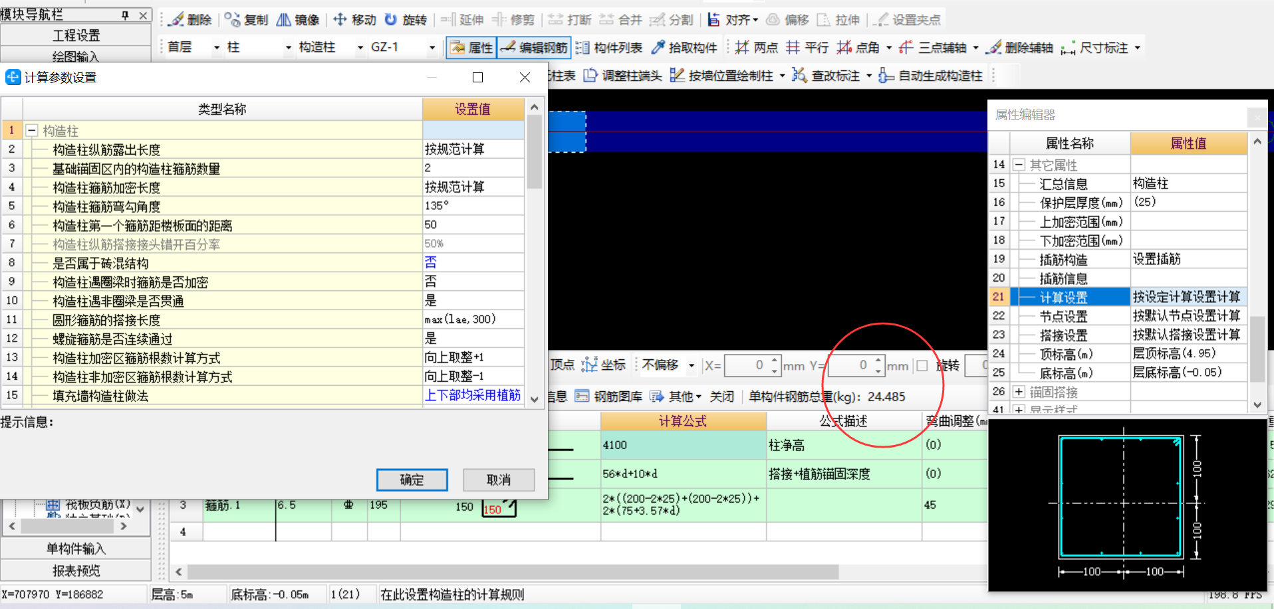Select the 镜像 (mirror) tool

point(298,20)
